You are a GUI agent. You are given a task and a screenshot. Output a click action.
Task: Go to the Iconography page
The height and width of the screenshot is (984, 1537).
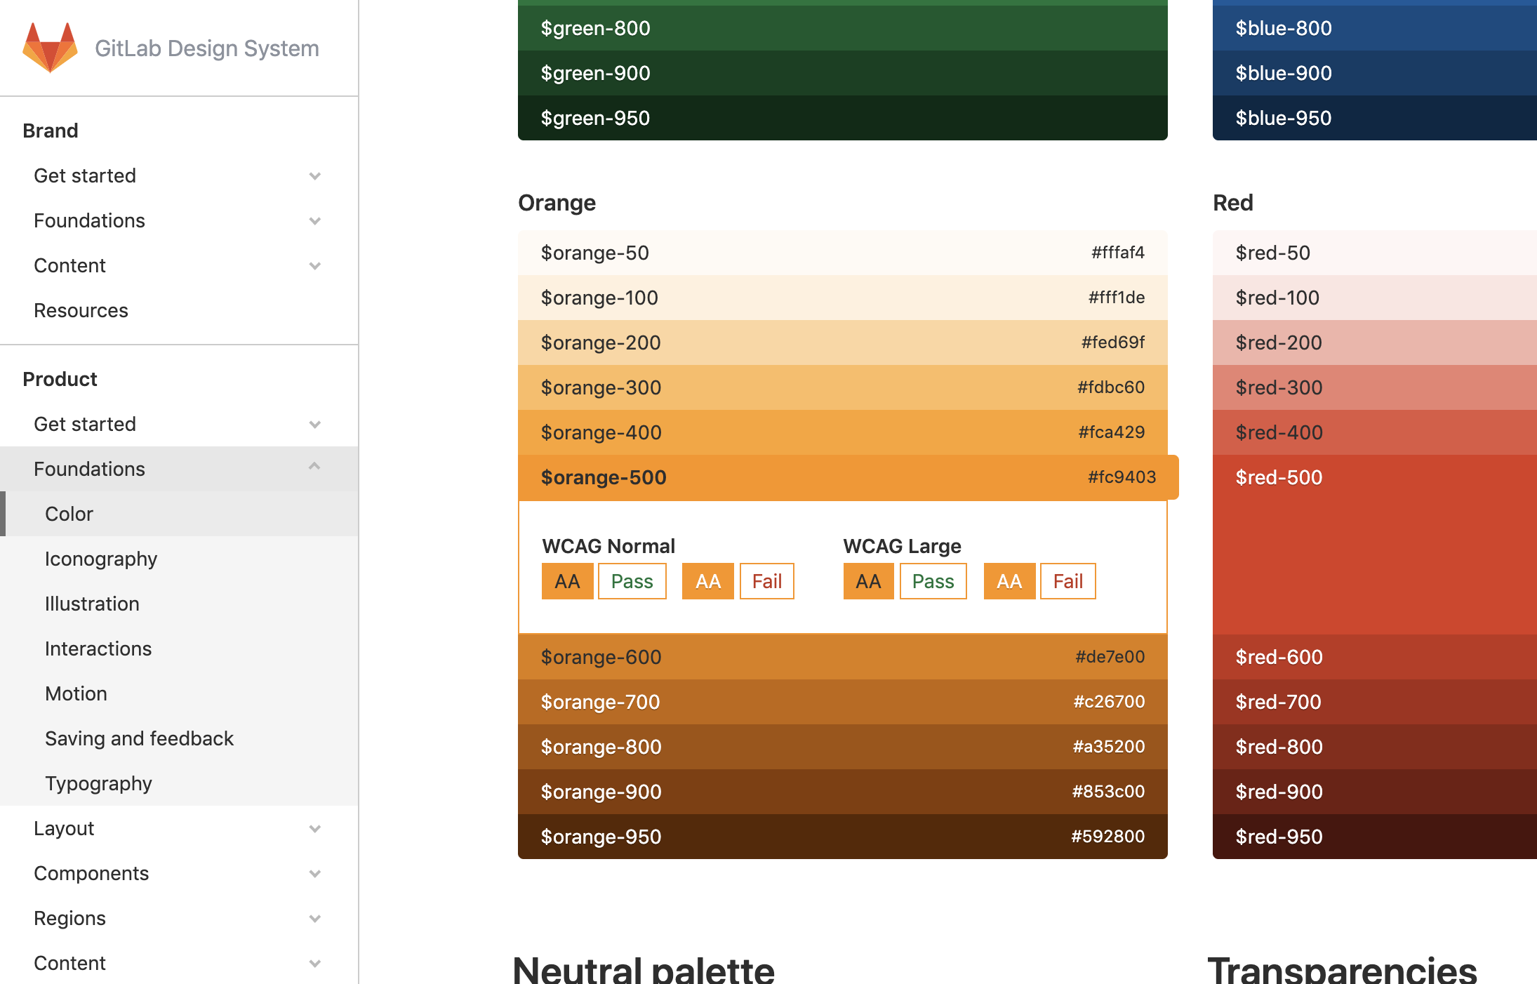[101, 559]
